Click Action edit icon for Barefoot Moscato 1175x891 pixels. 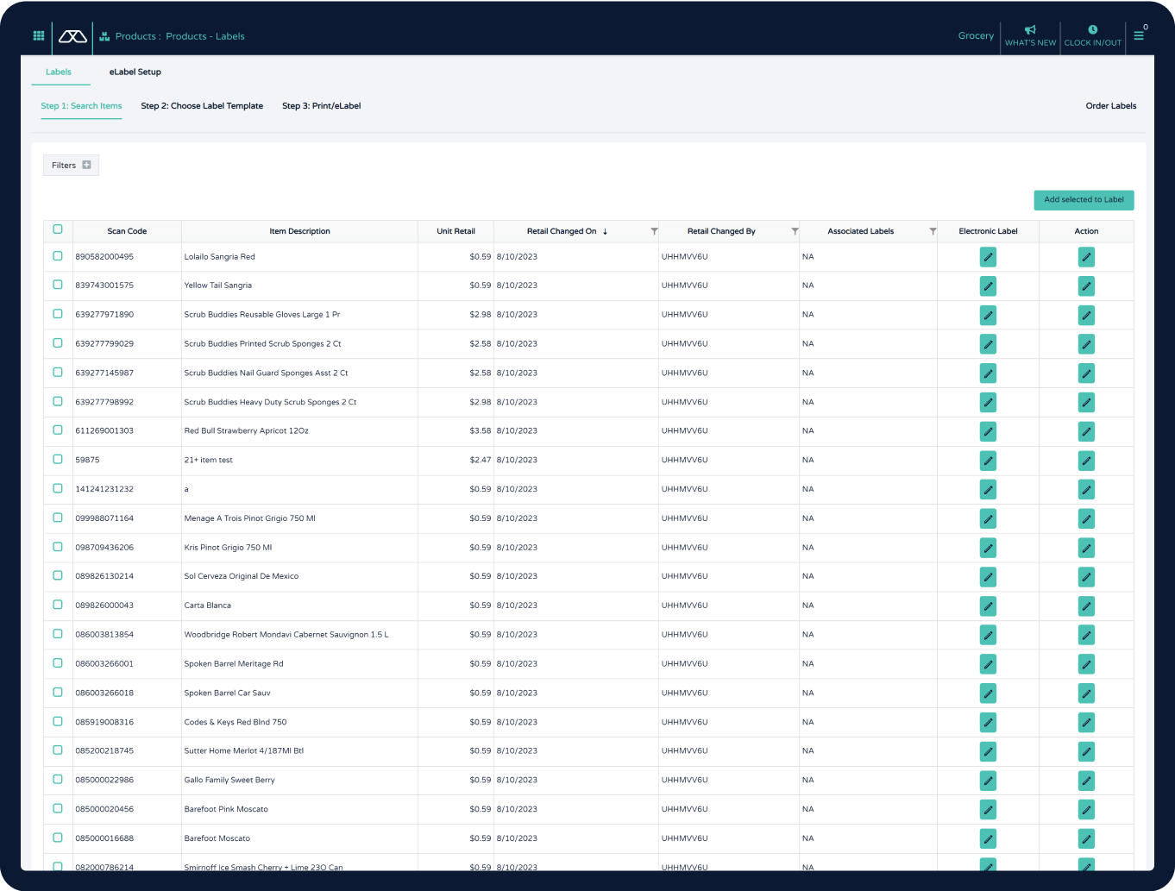[1086, 839]
